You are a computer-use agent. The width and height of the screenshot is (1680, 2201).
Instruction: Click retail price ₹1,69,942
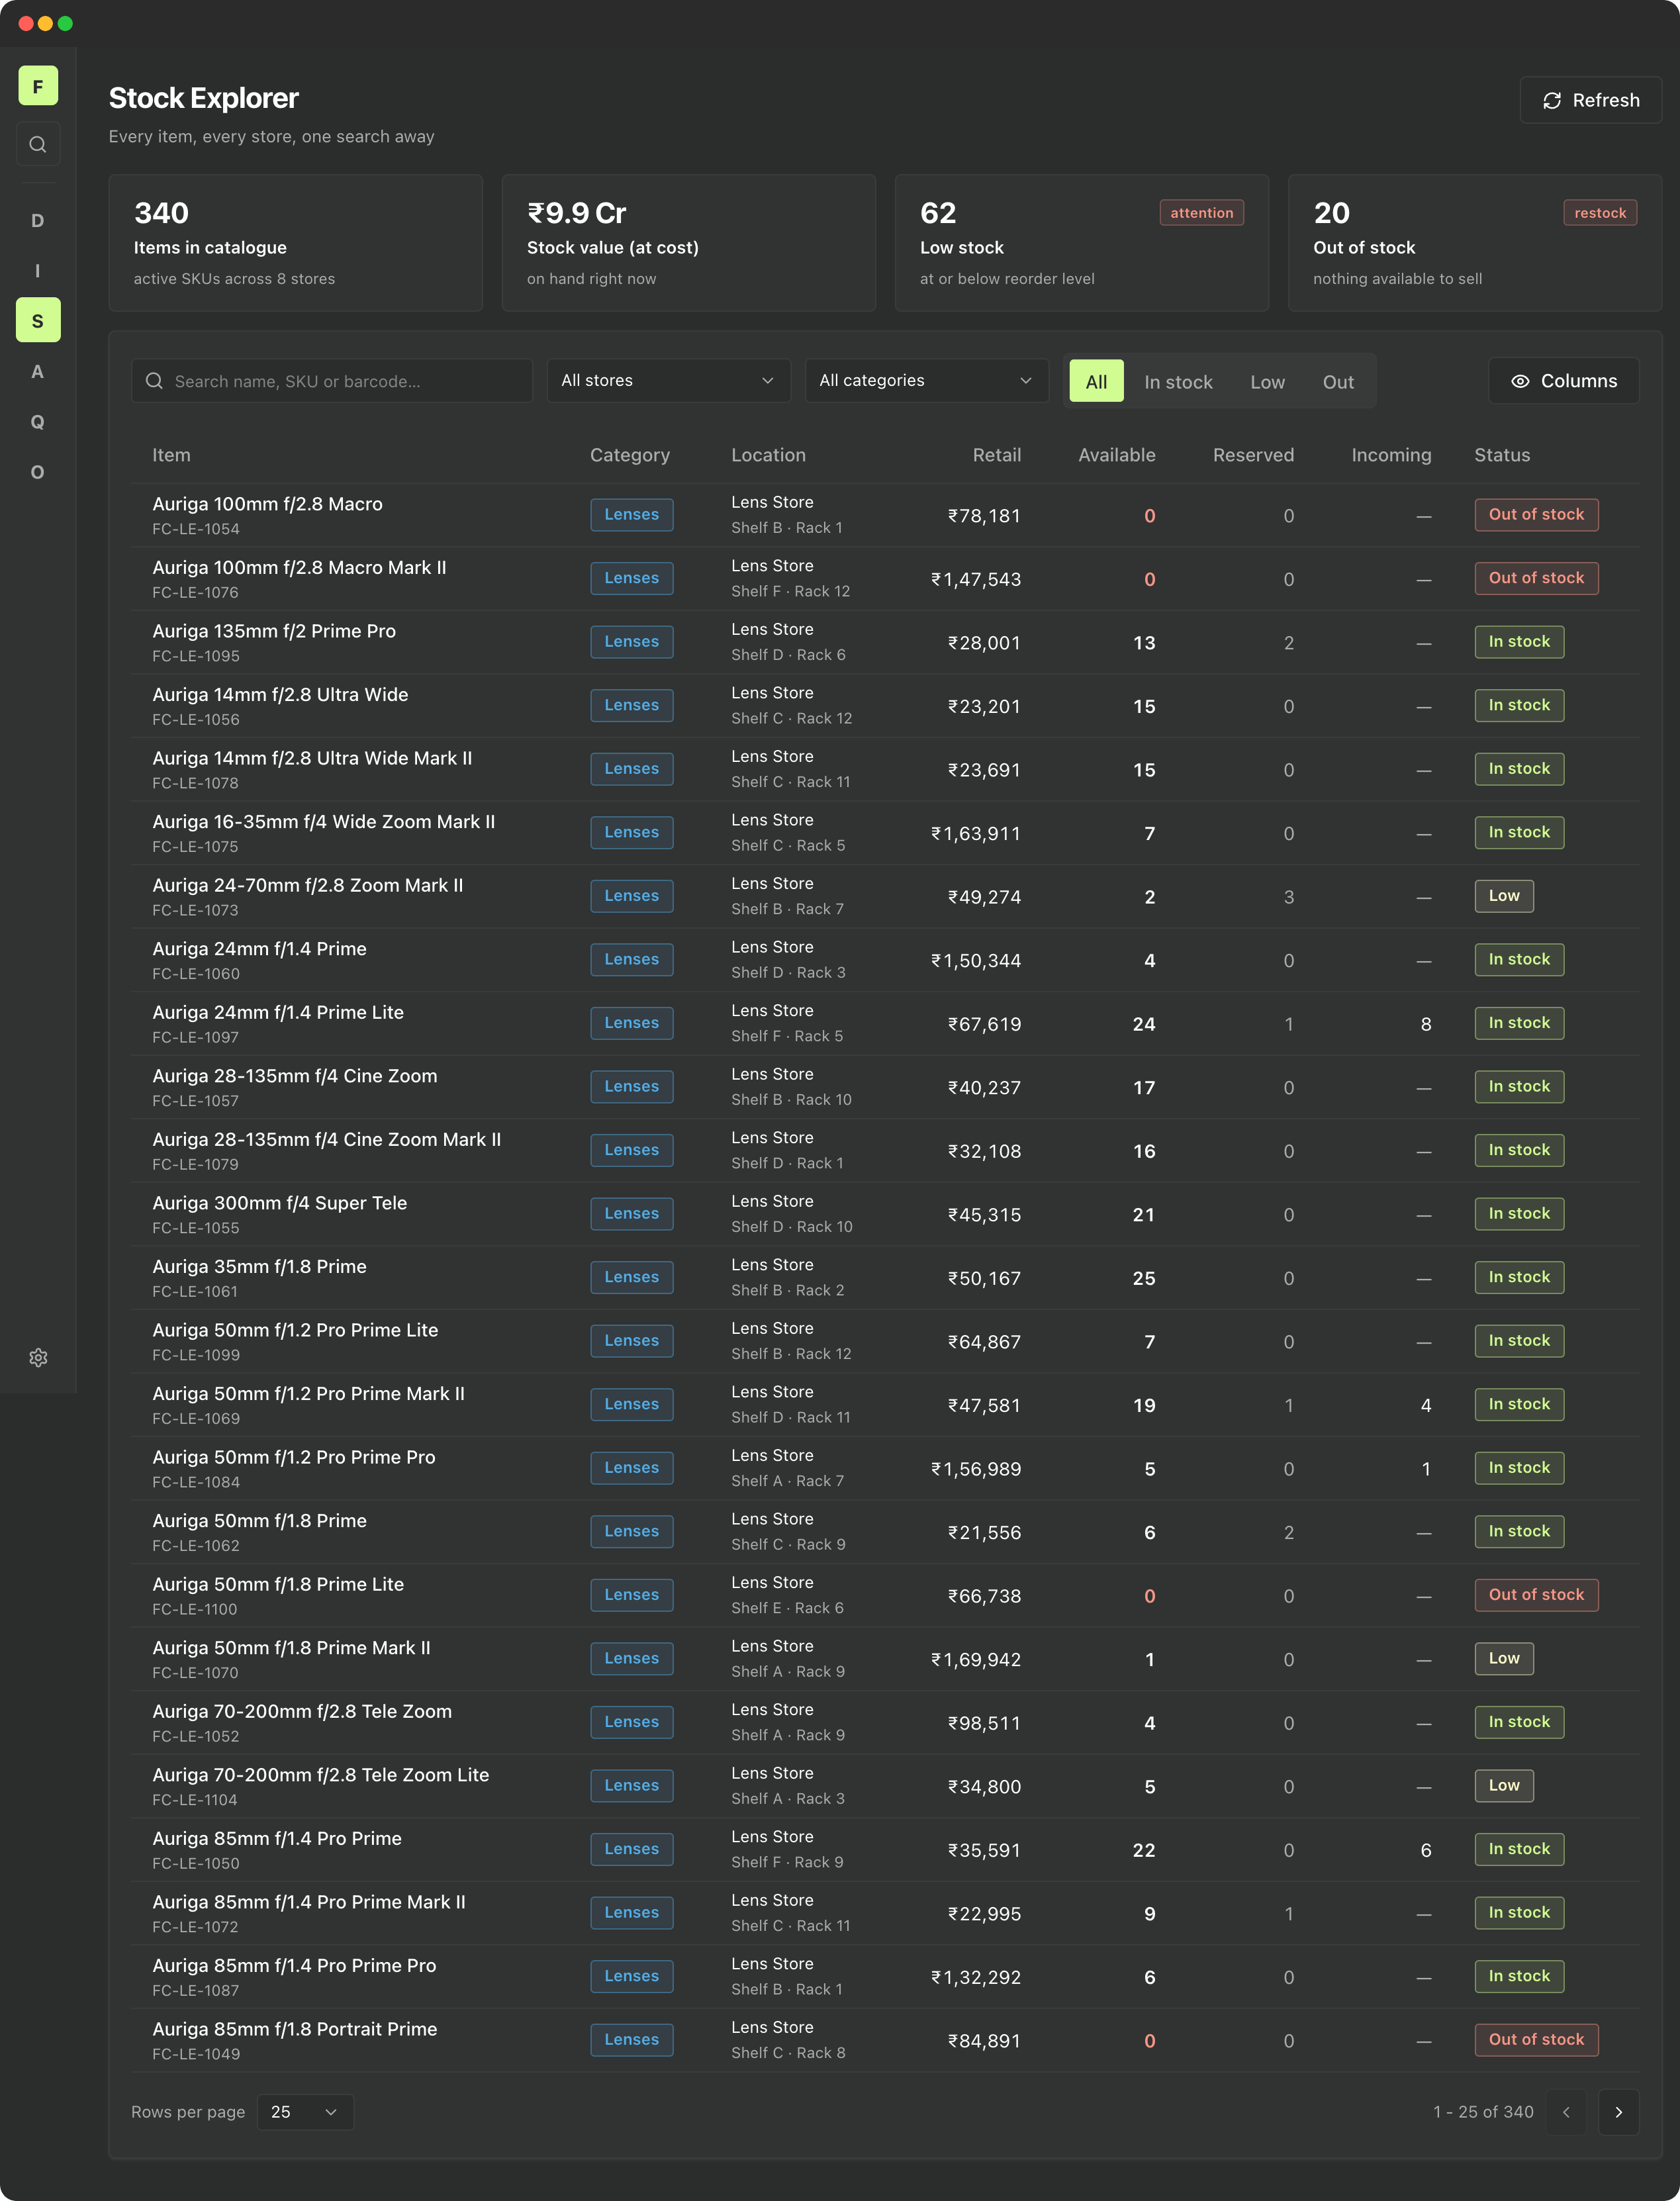coord(976,1660)
